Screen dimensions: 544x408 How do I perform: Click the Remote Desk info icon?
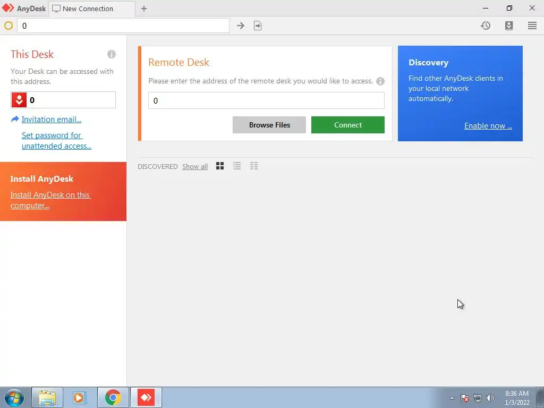coord(380,81)
